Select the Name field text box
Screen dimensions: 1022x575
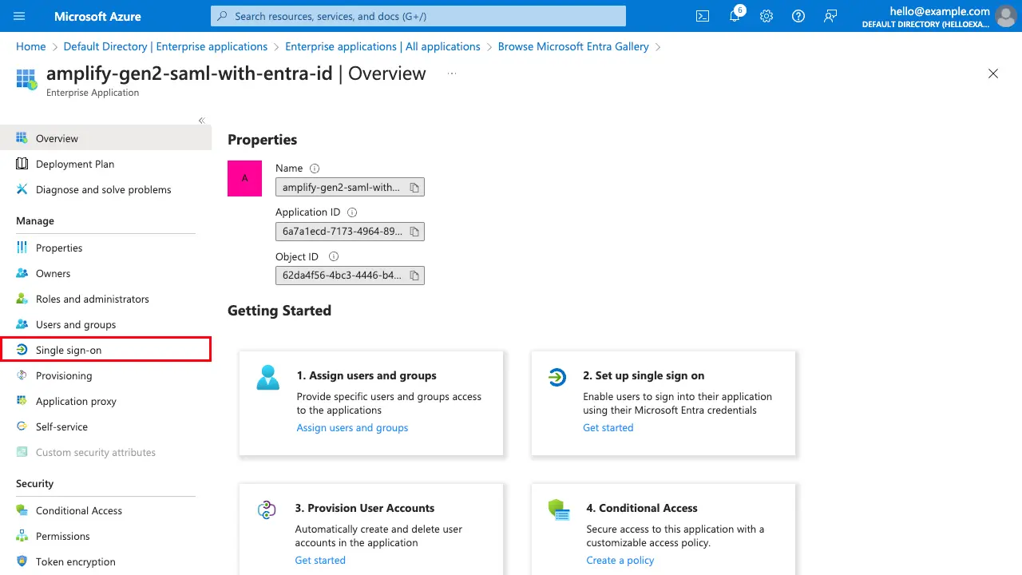tap(350, 188)
